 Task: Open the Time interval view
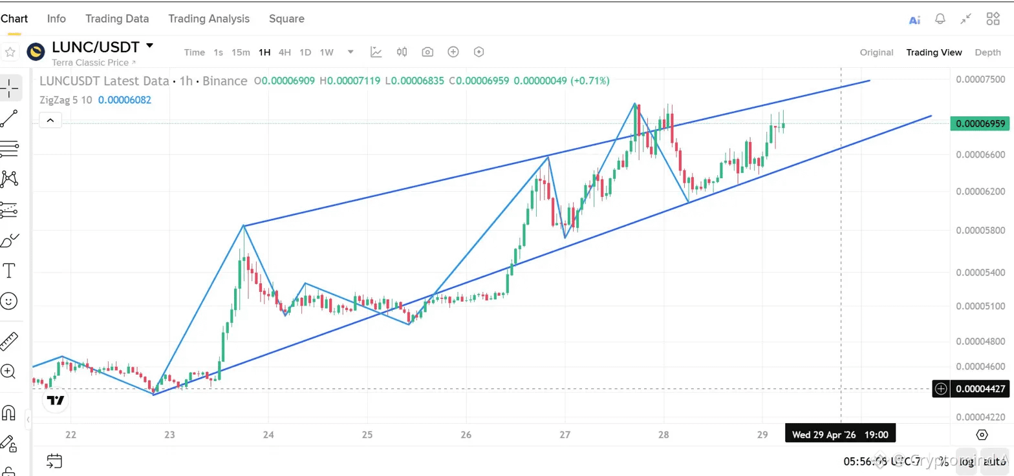tap(194, 52)
